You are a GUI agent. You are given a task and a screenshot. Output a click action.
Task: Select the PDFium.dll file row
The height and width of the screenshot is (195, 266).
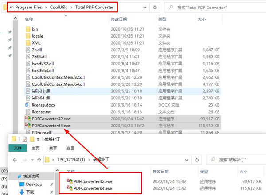click(122, 132)
